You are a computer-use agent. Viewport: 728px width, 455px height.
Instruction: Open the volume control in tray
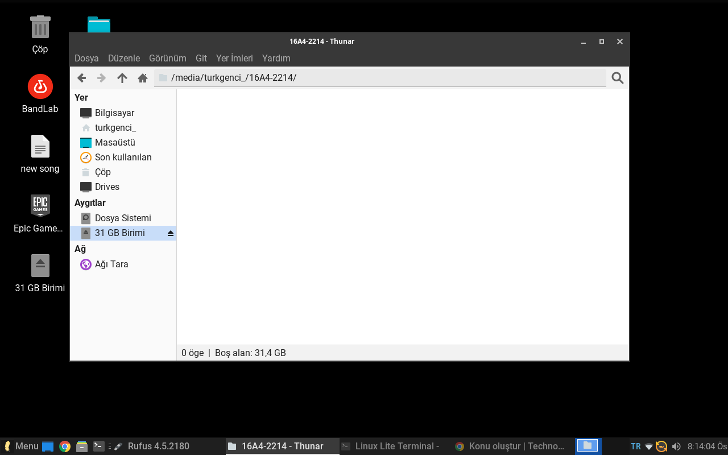(676, 446)
